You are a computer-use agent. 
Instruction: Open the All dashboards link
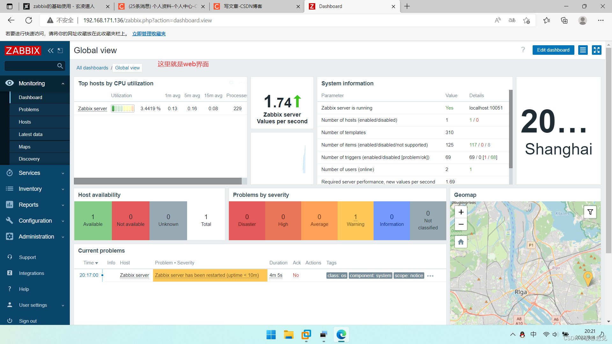(92, 68)
